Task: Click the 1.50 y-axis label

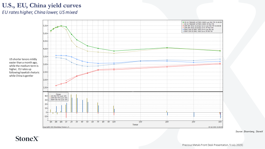Action: click(45, 87)
